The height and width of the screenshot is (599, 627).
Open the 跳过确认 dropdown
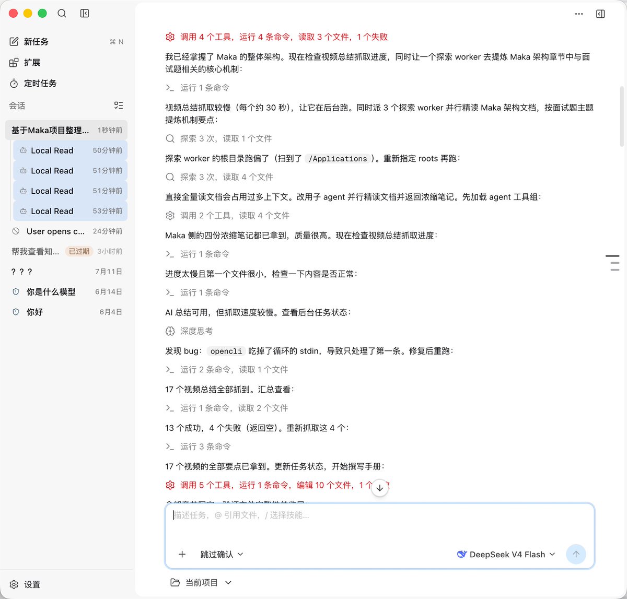pos(222,554)
